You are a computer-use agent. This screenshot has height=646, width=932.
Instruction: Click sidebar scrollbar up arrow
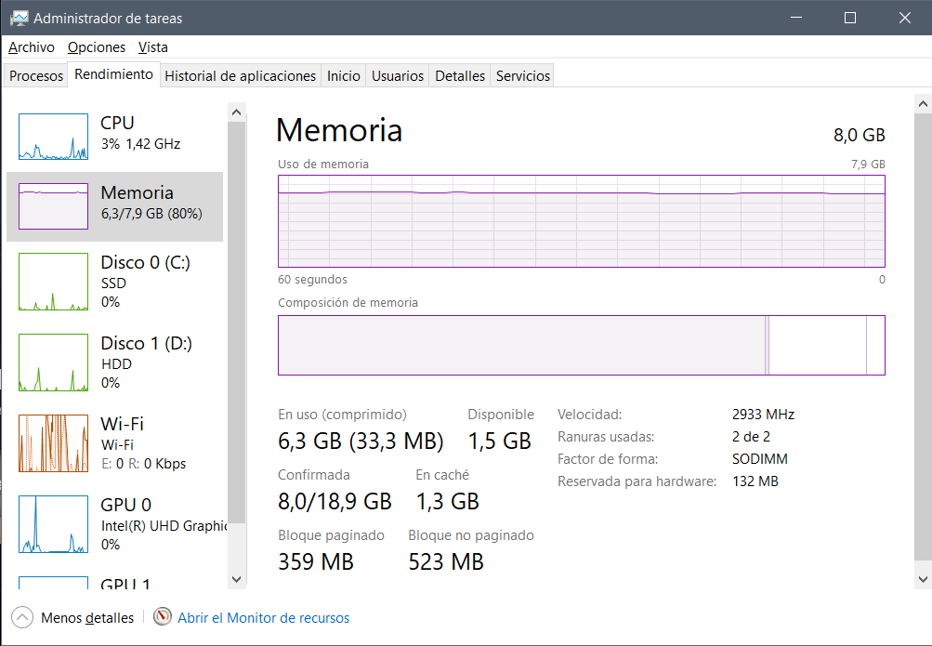[237, 112]
